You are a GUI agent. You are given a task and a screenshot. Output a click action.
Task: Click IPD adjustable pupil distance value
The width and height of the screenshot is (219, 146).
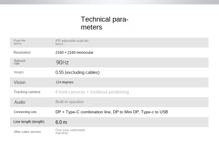pyautogui.click(x=72, y=42)
